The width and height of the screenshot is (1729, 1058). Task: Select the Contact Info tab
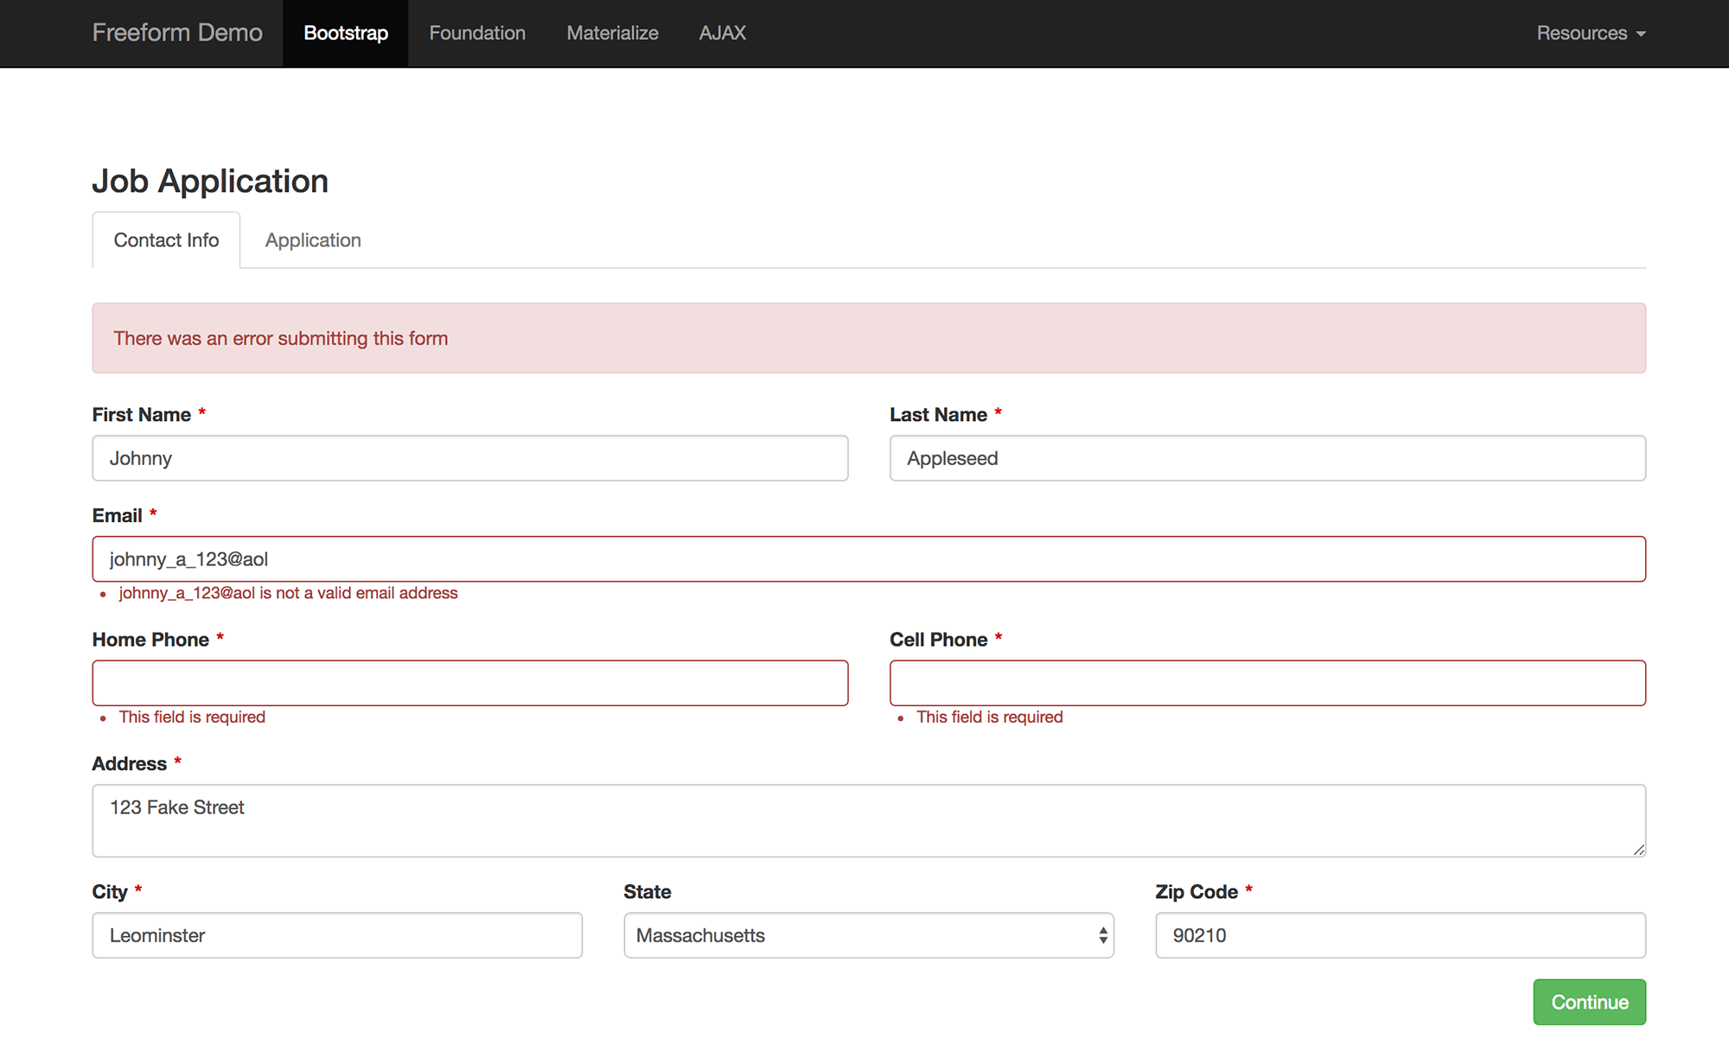[166, 239]
